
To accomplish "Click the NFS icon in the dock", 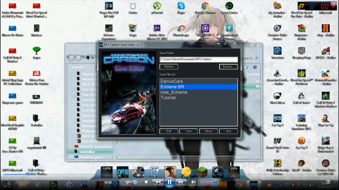I will [122, 172].
